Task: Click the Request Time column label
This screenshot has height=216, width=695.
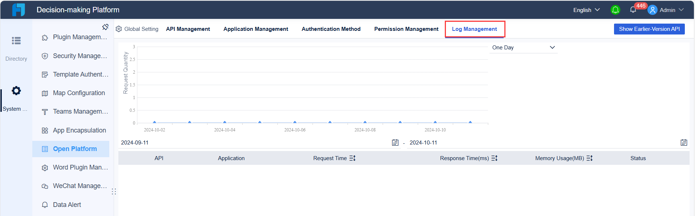Action: pos(330,158)
